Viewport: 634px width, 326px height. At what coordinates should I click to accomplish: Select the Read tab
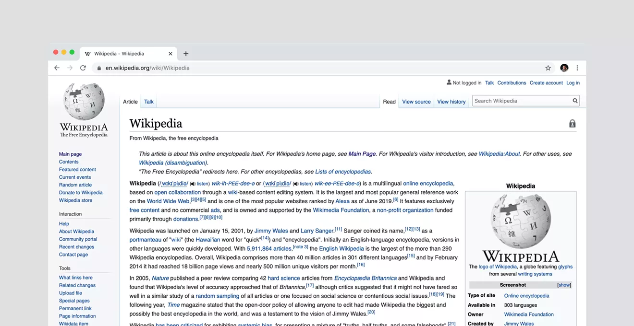pos(390,102)
